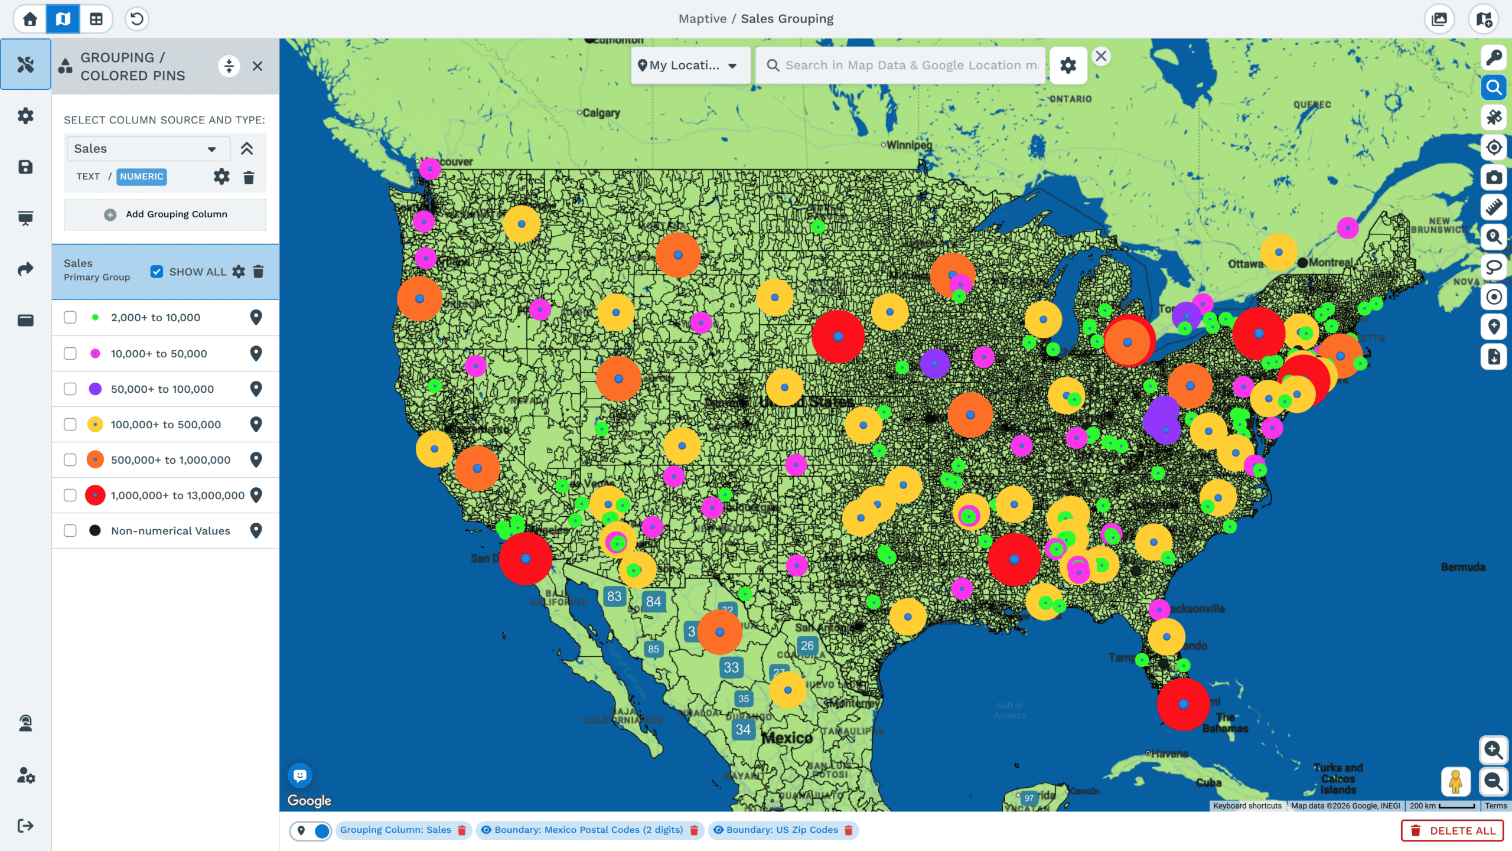Check the 50,000+ to 100,000 checkbox
The height and width of the screenshot is (851, 1512).
click(70, 389)
